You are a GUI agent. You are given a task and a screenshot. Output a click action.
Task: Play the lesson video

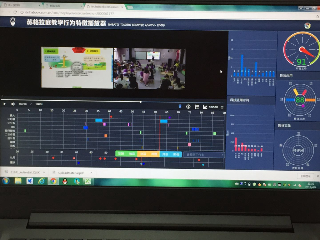point(4,104)
